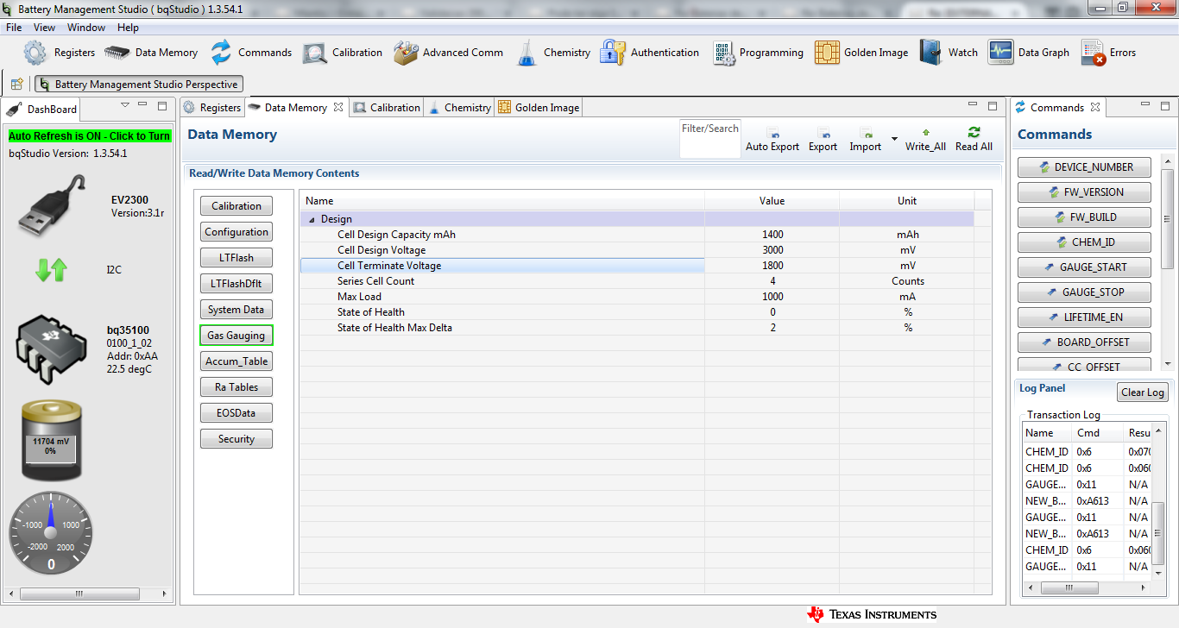Click the EV2300 USB adapter icon
The height and width of the screenshot is (628, 1179).
click(53, 204)
